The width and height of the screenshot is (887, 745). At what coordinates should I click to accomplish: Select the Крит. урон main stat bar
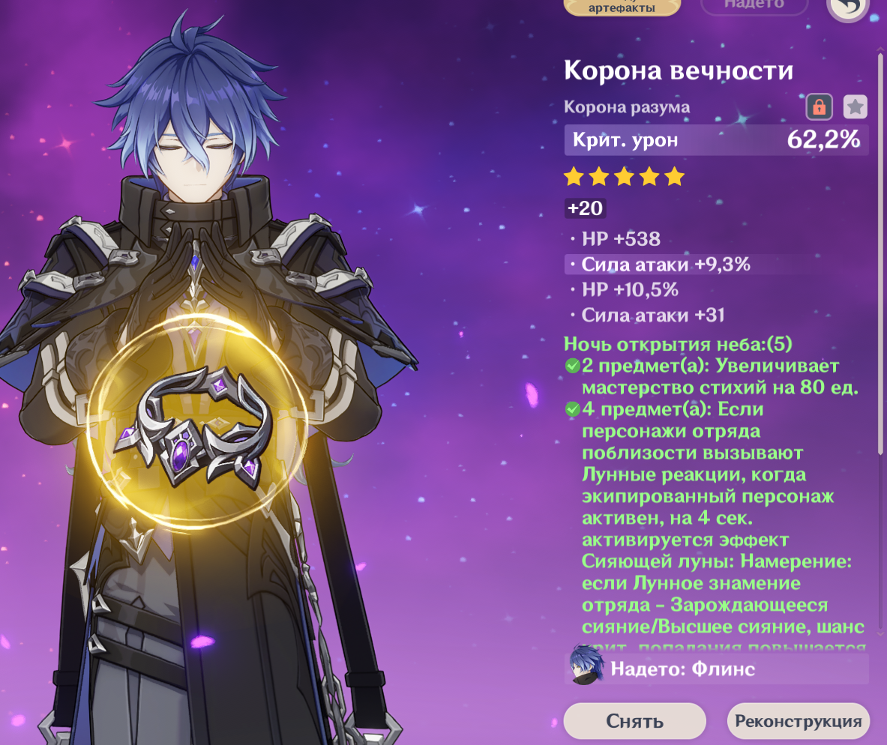pyautogui.click(x=716, y=140)
